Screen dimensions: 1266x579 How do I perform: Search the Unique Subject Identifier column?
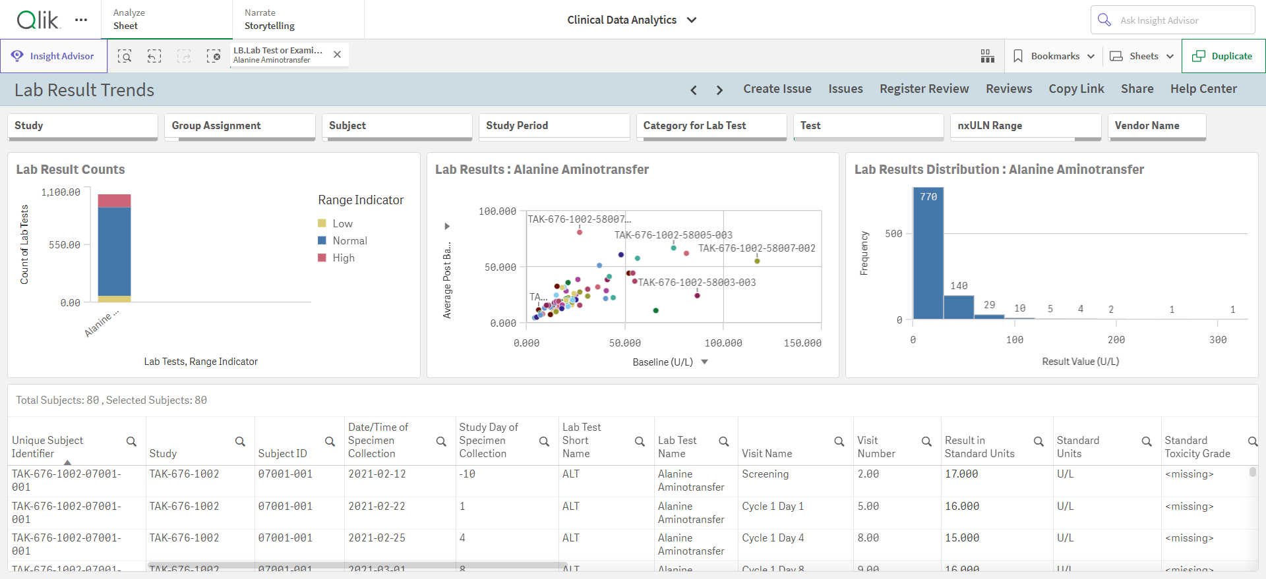131,441
